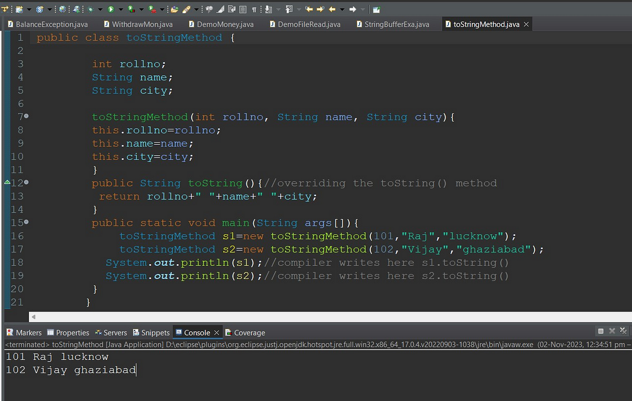
Task: Click the editor horizontal scrollbar left arrow
Action: 34,317
